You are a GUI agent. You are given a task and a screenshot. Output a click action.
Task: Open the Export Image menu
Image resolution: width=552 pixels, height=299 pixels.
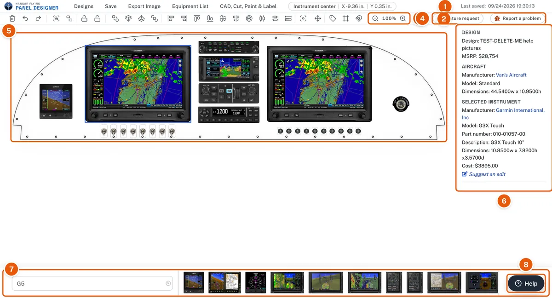point(144,6)
